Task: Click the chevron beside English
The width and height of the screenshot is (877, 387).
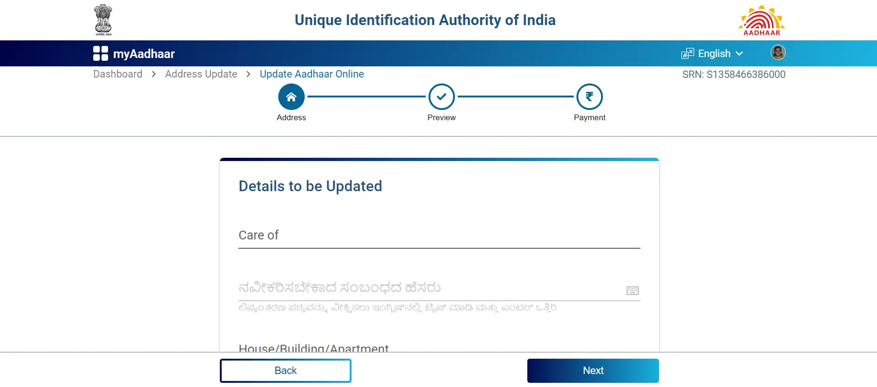Action: [x=739, y=54]
